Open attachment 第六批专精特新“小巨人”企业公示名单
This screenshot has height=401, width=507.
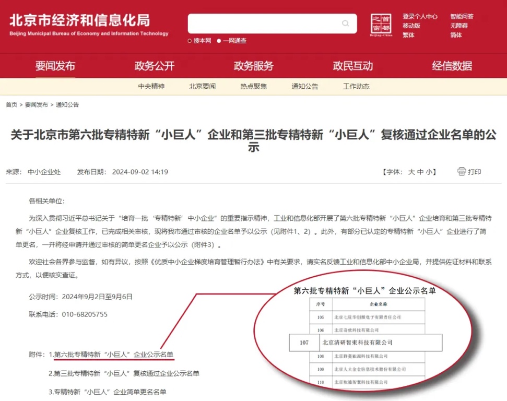[x=113, y=355]
